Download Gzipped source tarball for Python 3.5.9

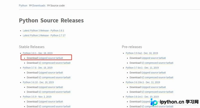[51, 102]
